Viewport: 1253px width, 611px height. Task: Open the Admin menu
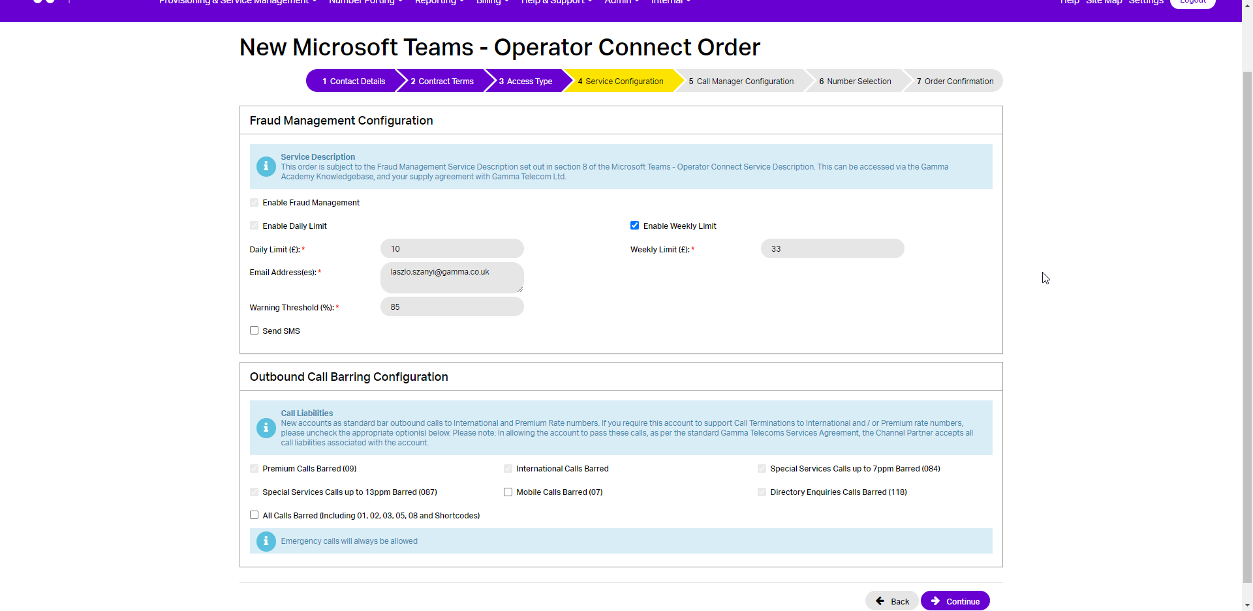pos(621,3)
